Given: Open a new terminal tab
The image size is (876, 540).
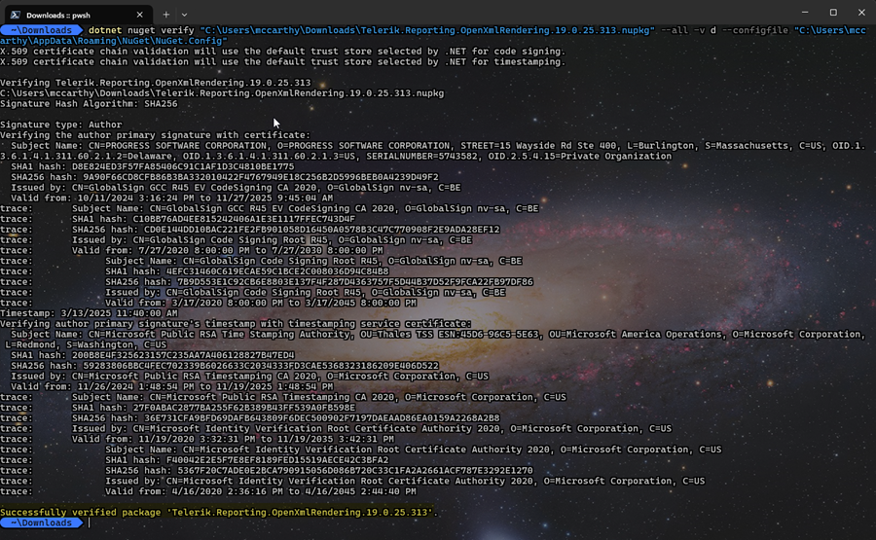Looking at the screenshot, I should tap(165, 15).
